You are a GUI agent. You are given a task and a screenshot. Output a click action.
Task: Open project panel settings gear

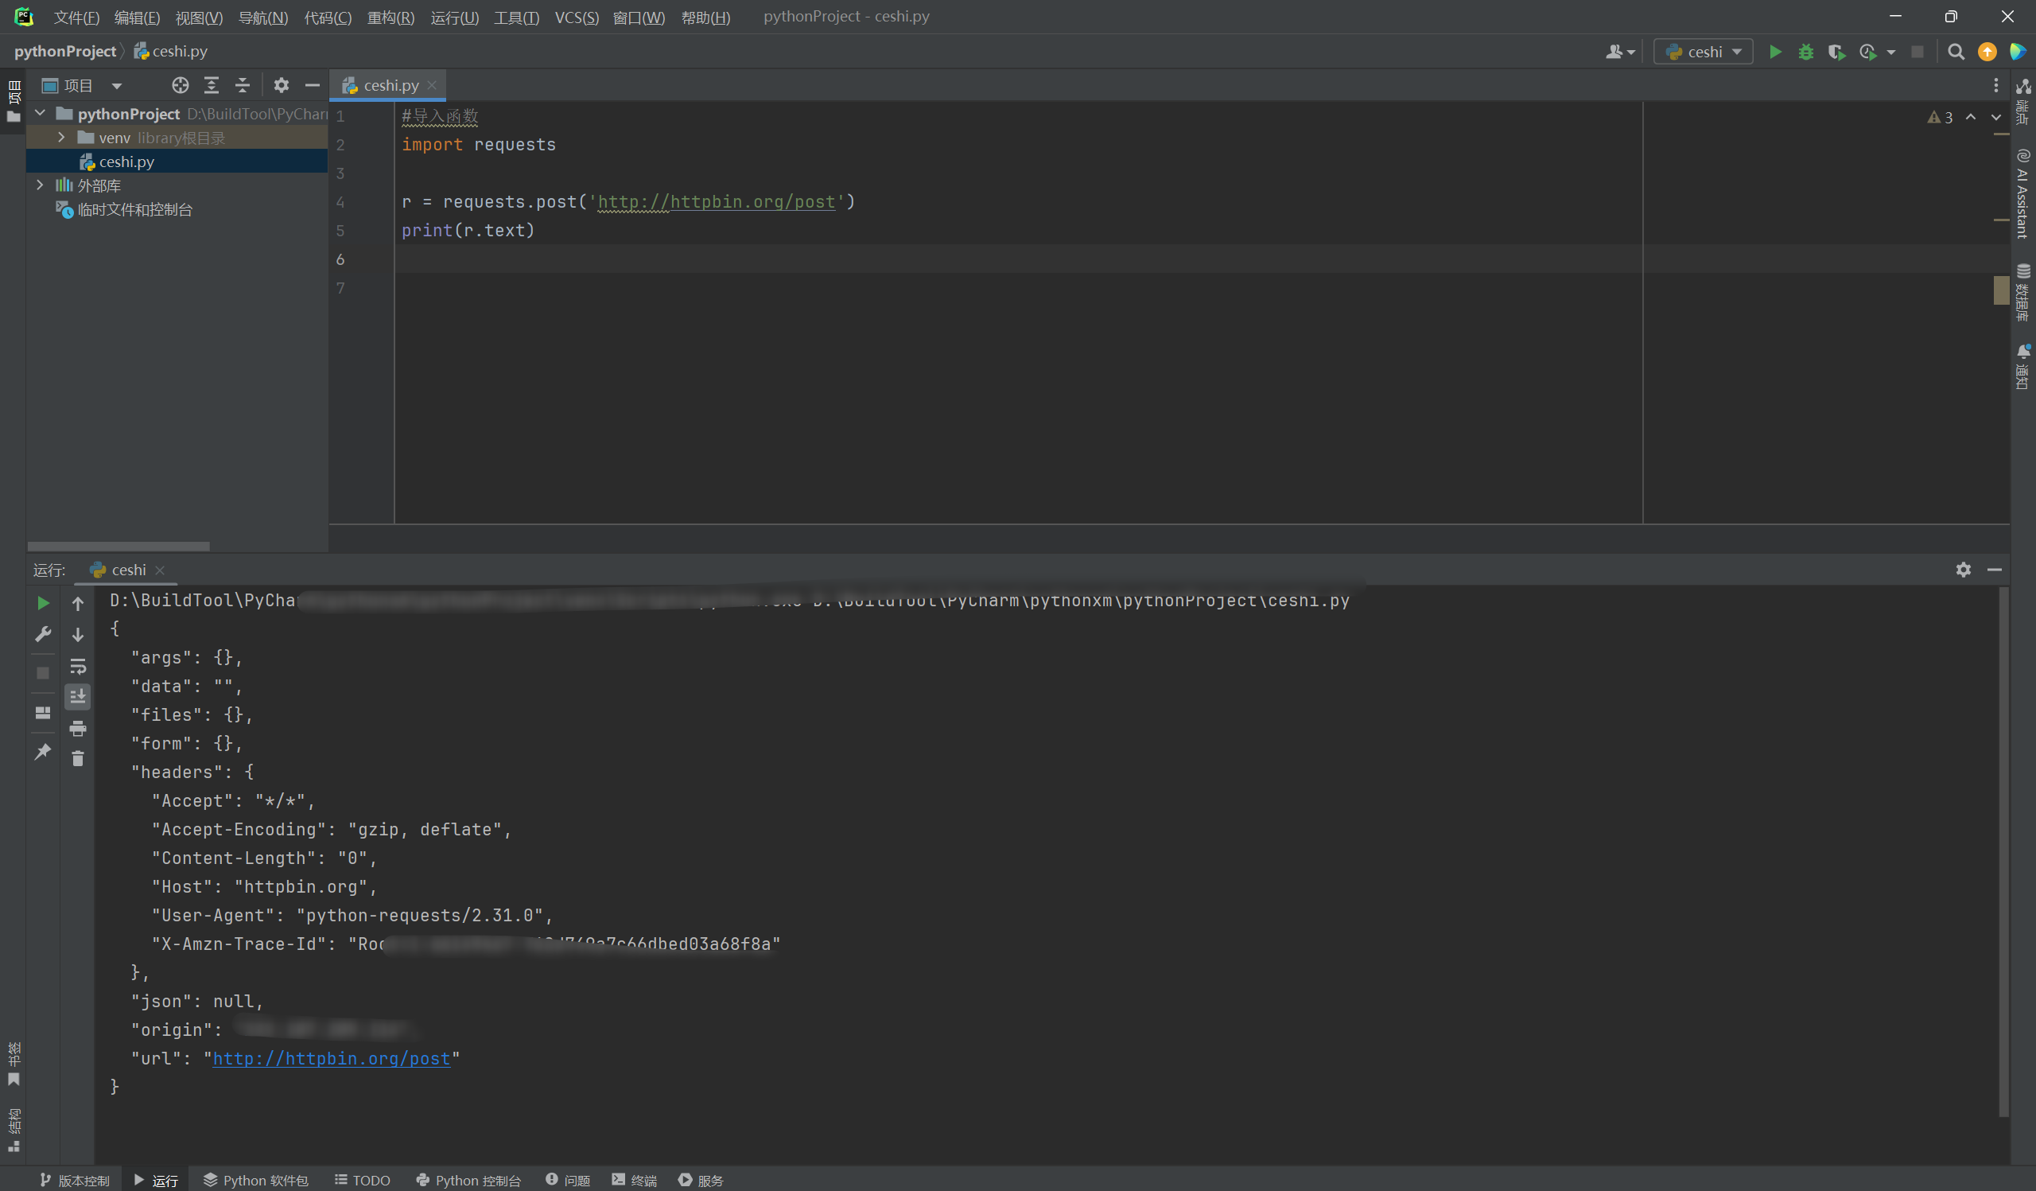(282, 85)
